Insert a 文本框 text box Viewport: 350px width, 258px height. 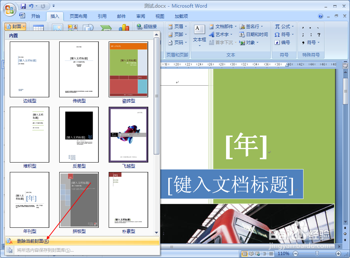pyautogui.click(x=199, y=35)
